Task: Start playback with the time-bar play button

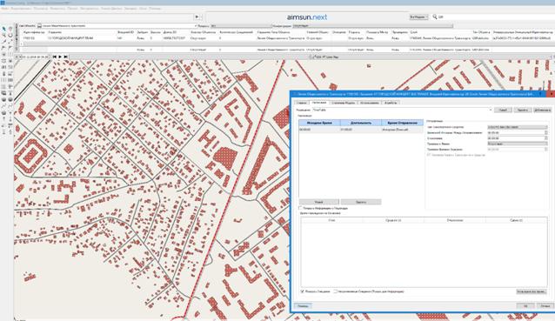Action: (x=60, y=57)
